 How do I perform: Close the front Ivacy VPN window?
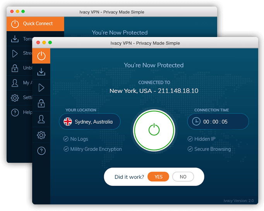(38, 42)
